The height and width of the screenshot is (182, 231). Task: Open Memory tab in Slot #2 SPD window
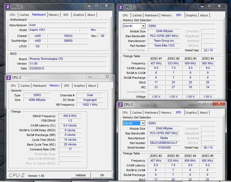[166, 113]
